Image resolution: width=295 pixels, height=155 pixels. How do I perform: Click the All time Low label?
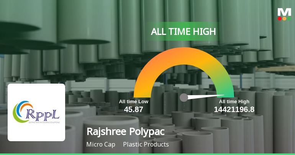pyautogui.click(x=133, y=102)
